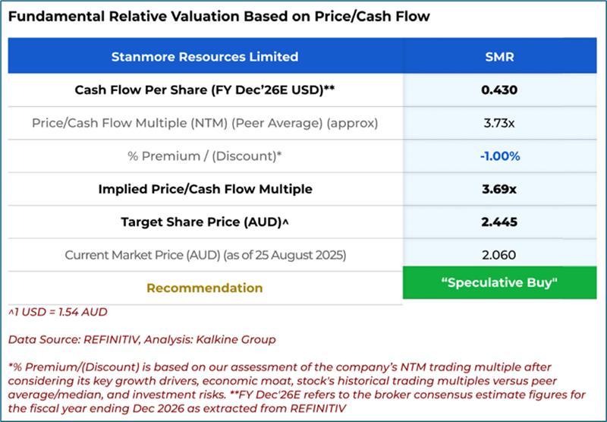Select the % Premium / (Discount) label
607x422 pixels.
[x=205, y=156]
